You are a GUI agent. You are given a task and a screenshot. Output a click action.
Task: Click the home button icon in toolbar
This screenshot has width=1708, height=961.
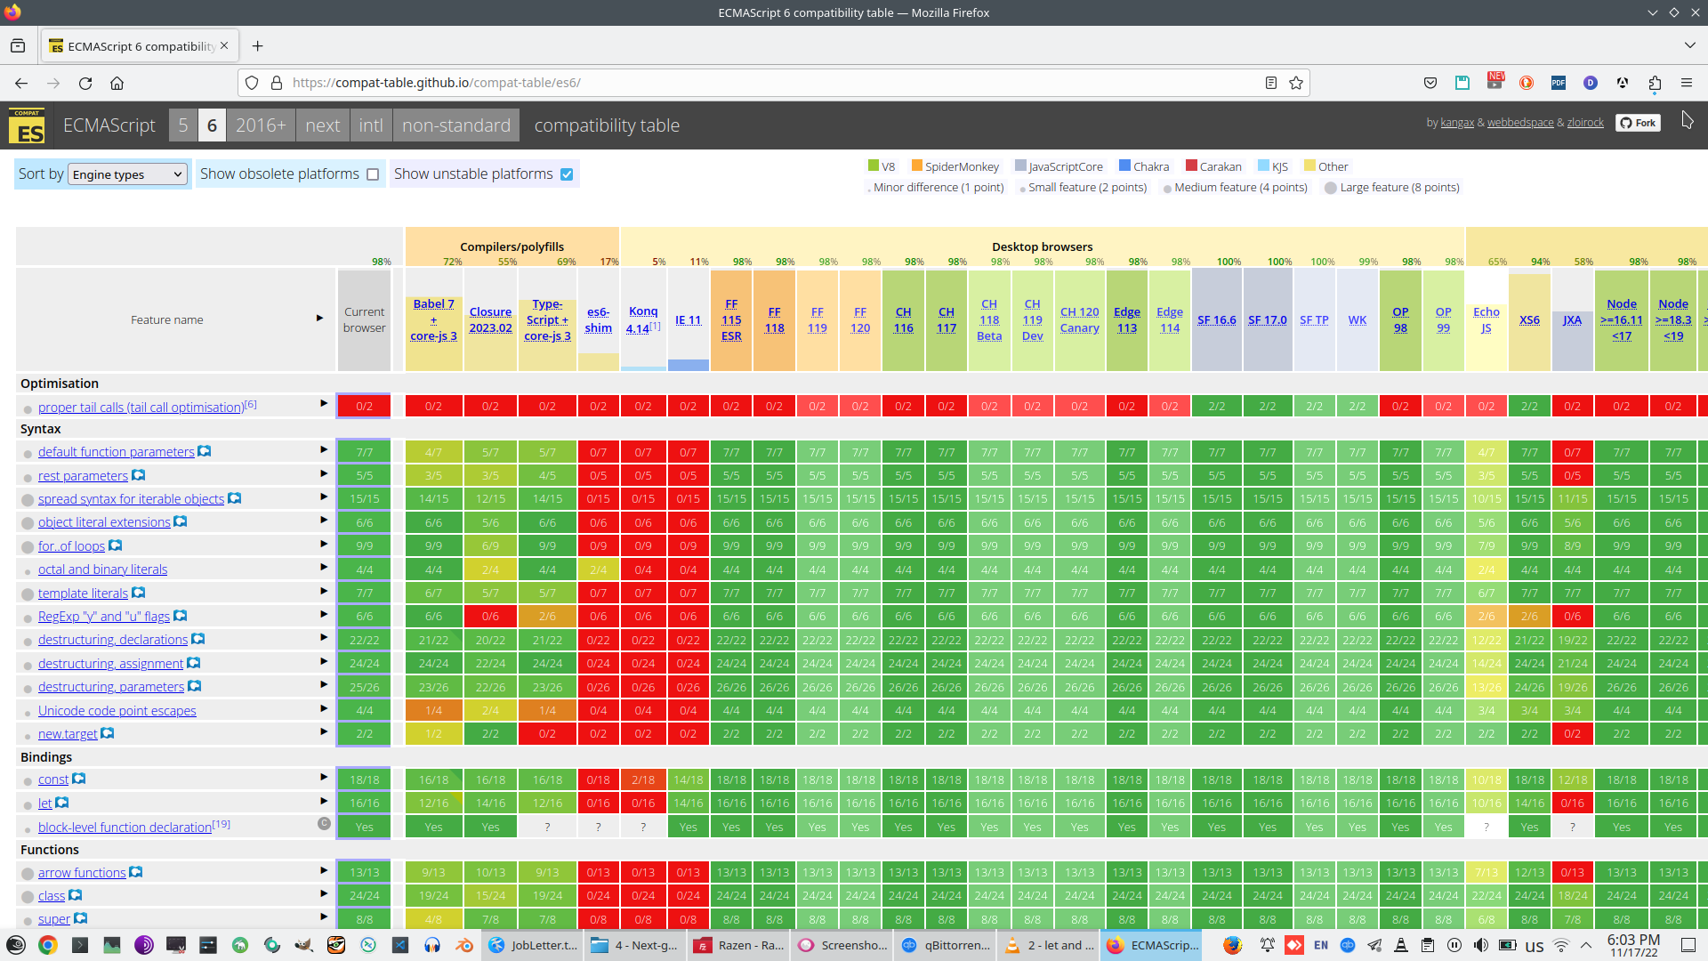117,83
